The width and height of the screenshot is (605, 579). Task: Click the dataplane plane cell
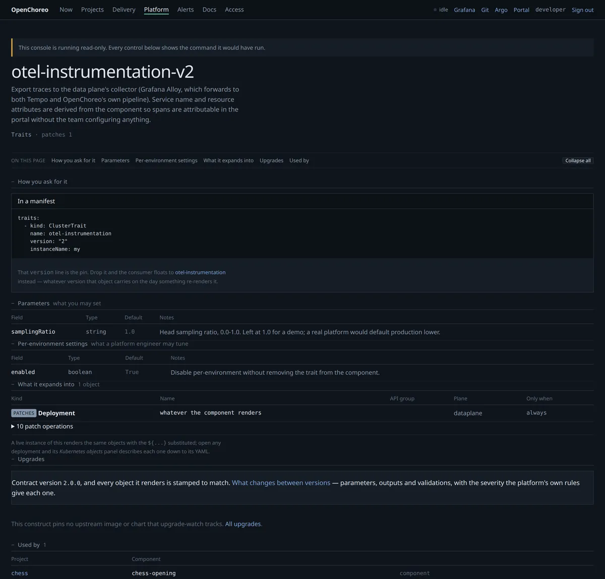point(468,413)
